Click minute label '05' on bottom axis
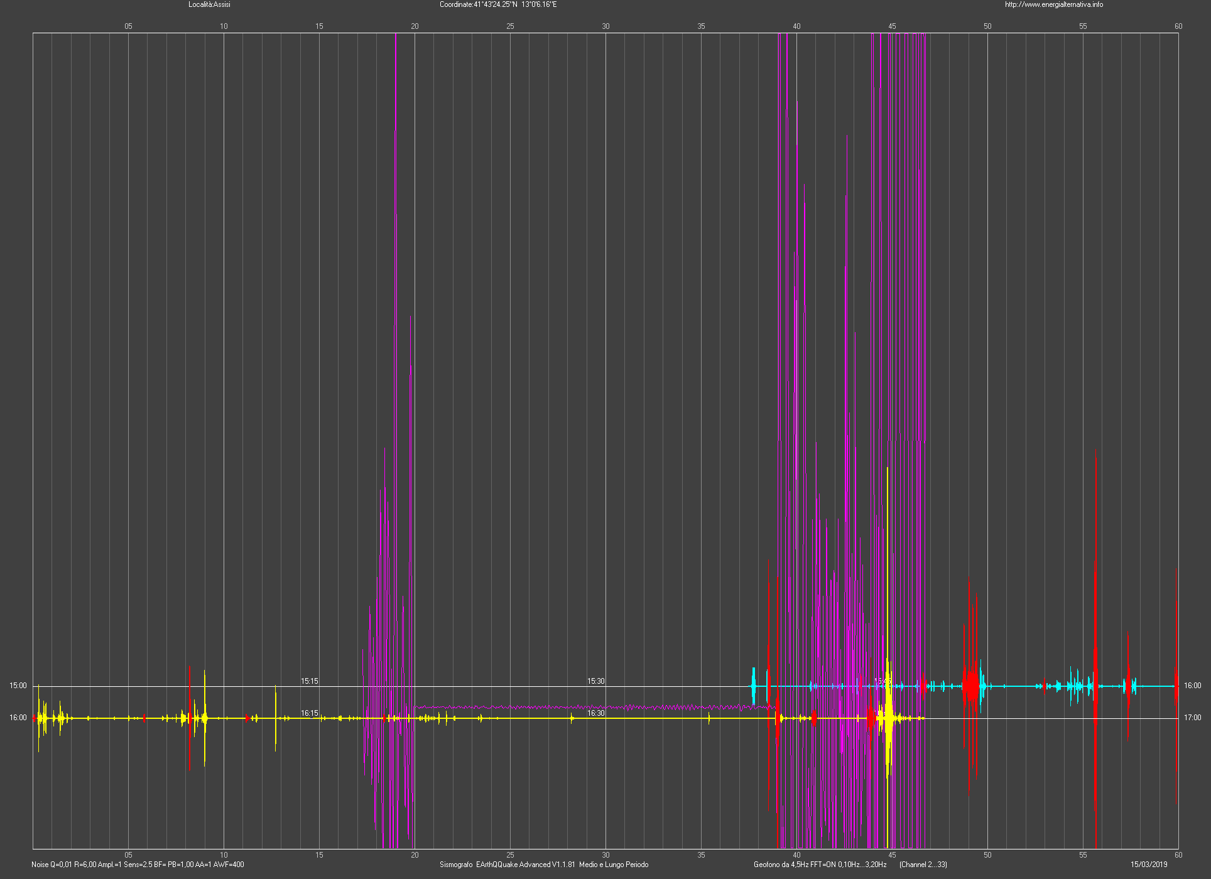This screenshot has height=879, width=1211. click(128, 855)
